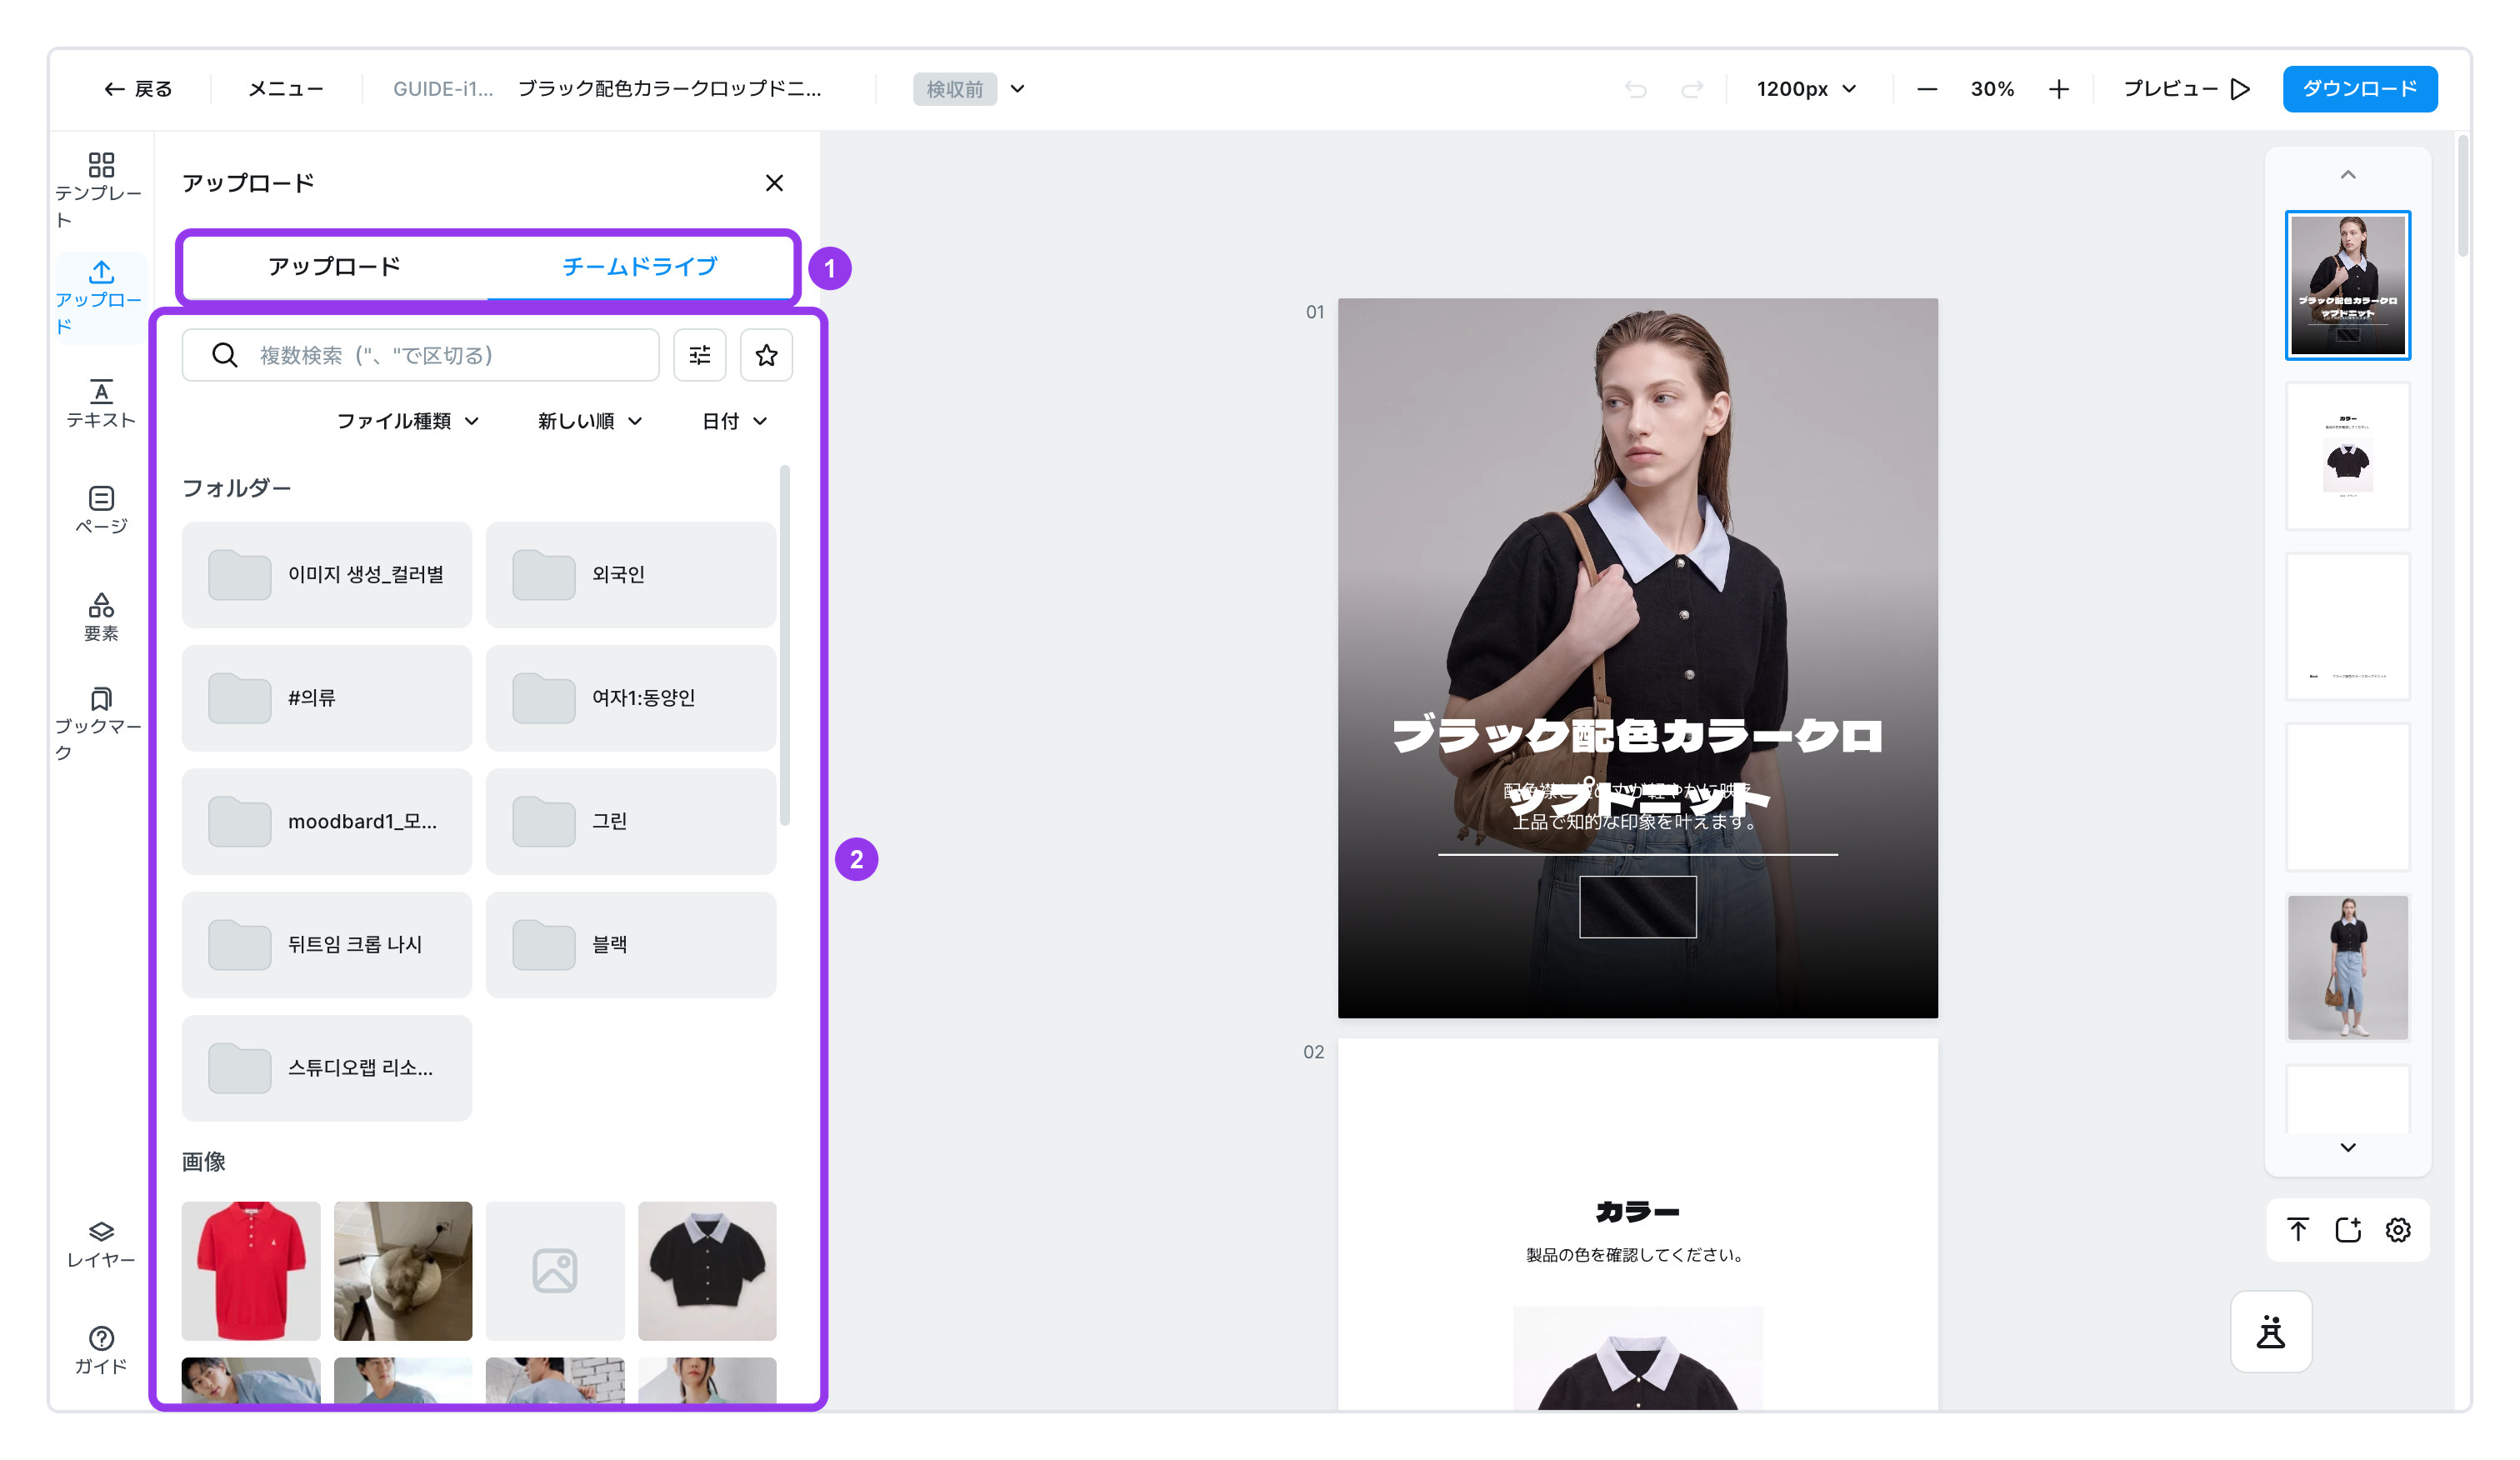
Task: Open the テンプレート templates sidebar panel
Action: point(100,189)
